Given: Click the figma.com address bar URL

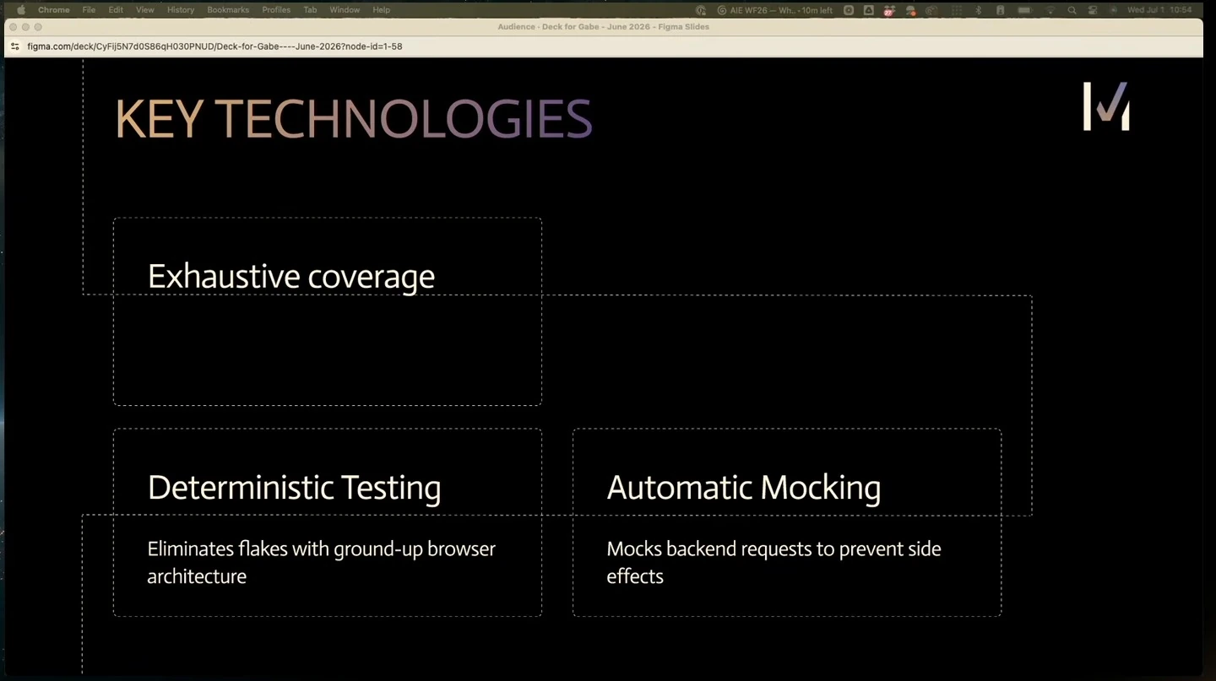Looking at the screenshot, I should tap(214, 46).
